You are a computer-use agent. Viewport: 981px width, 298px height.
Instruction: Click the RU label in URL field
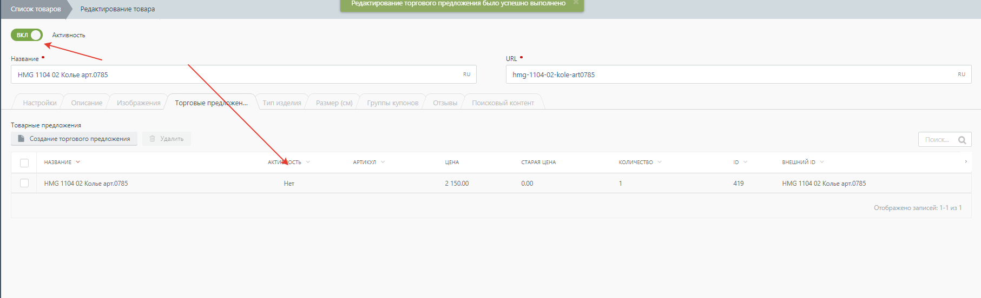(962, 74)
